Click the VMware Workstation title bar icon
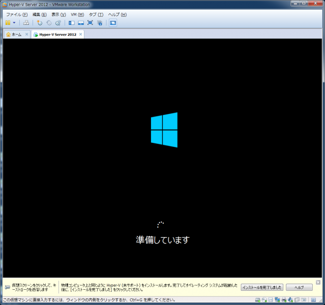The width and height of the screenshot is (325, 305). tap(5, 5)
